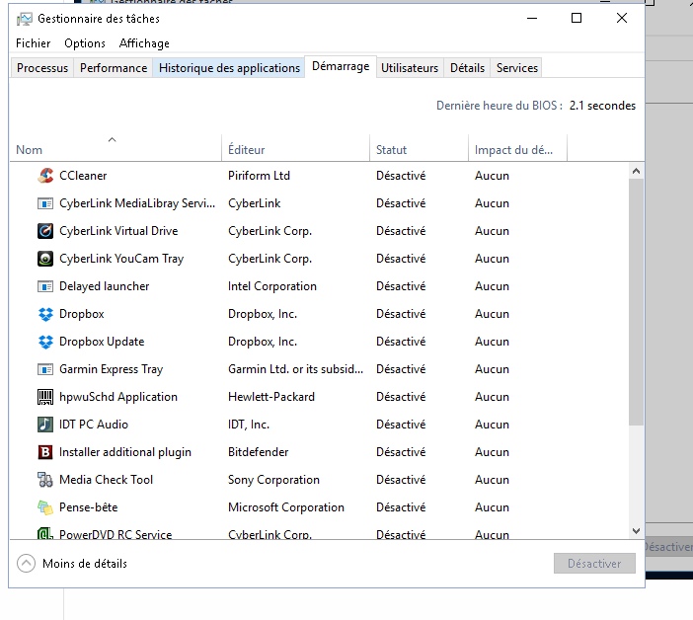Click the CyberLink YouCam Tray name
Viewport: 693px width, 620px height.
click(x=121, y=259)
